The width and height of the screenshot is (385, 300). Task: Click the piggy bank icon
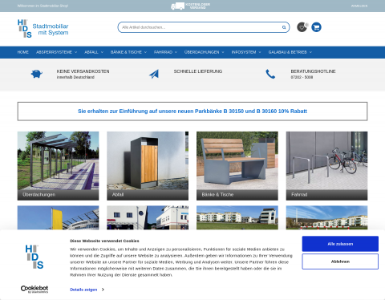pos(37,74)
